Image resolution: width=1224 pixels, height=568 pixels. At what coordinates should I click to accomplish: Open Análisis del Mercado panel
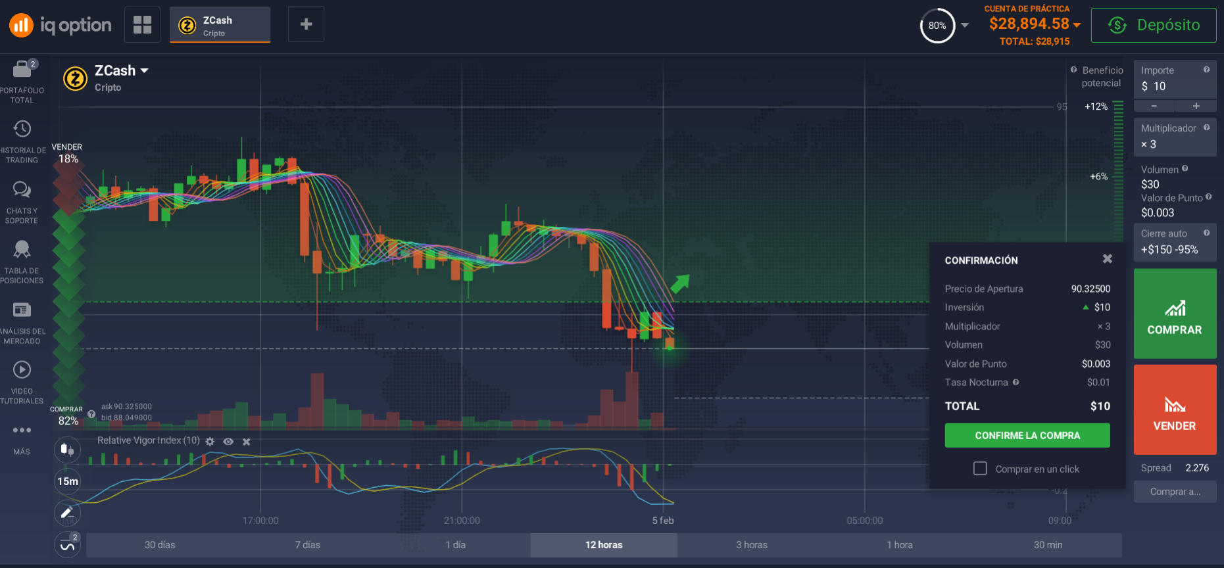22,310
